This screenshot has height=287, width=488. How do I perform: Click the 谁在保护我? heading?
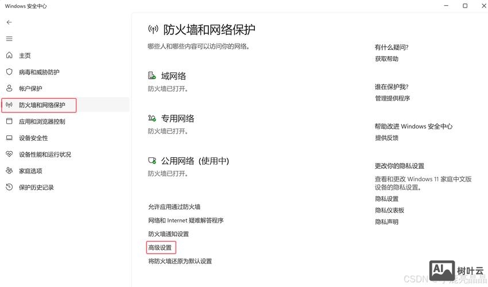tap(392, 87)
